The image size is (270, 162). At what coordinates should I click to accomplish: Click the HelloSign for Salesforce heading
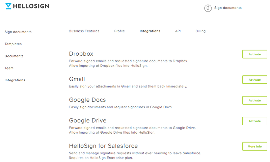coord(104,146)
